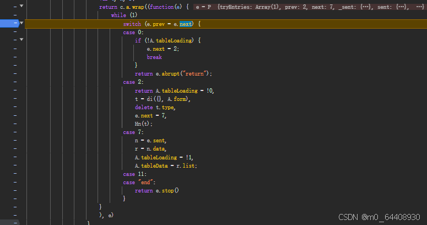Set breakpoint in gutter beside 'return e.stop()' line

[15, 191]
